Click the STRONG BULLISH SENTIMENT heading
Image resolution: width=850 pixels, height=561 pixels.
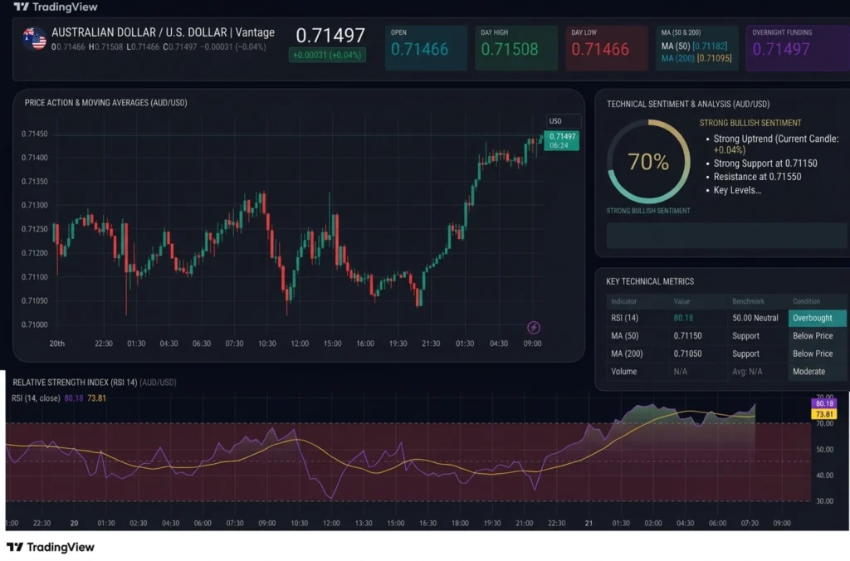click(x=750, y=123)
